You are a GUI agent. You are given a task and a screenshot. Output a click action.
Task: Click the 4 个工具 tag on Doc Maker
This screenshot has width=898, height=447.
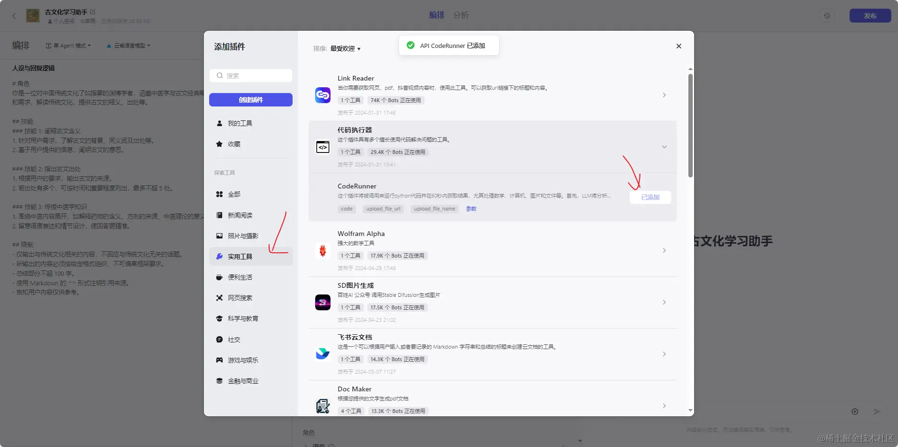(x=351, y=411)
